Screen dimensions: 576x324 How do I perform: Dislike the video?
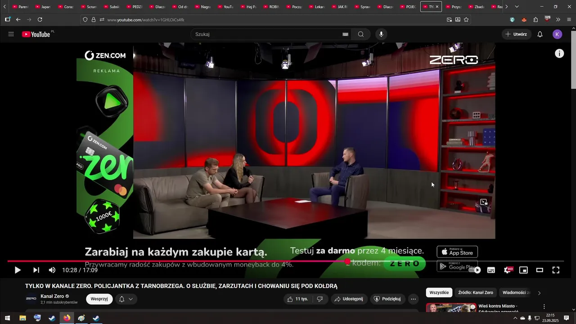(x=320, y=299)
